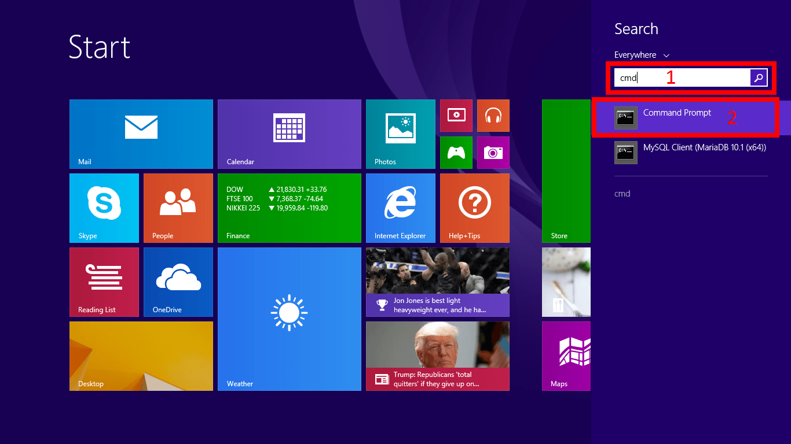
Task: Click the MySQL Client result icon
Action: click(x=626, y=153)
